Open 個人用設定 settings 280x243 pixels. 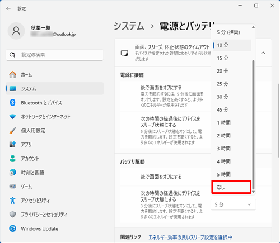pyautogui.click(x=54, y=131)
